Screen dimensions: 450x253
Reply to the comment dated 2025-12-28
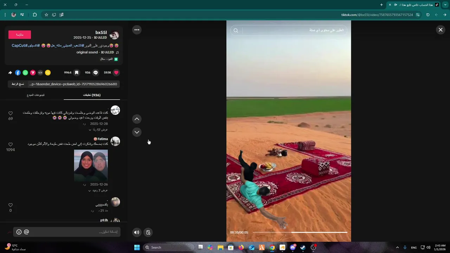[84, 124]
